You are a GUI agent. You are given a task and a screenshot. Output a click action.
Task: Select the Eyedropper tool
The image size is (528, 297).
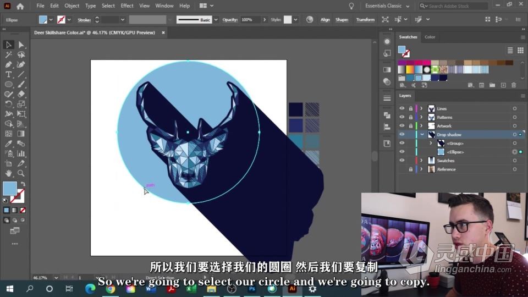pos(8,144)
